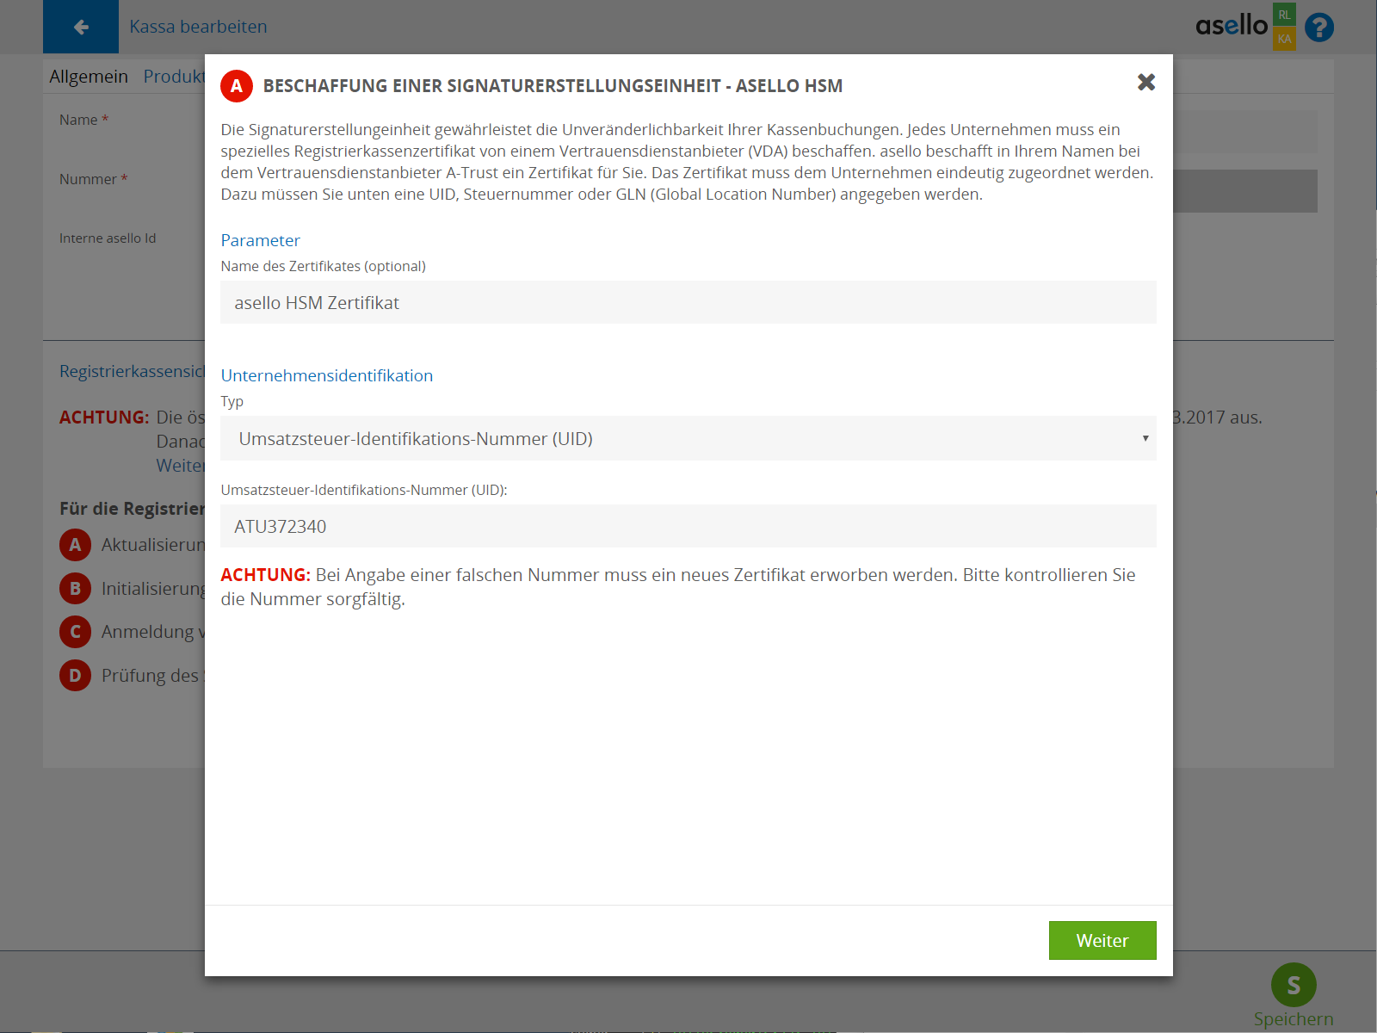Open the blue help question mark icon
Viewport: 1377px width, 1033px height.
click(x=1318, y=28)
